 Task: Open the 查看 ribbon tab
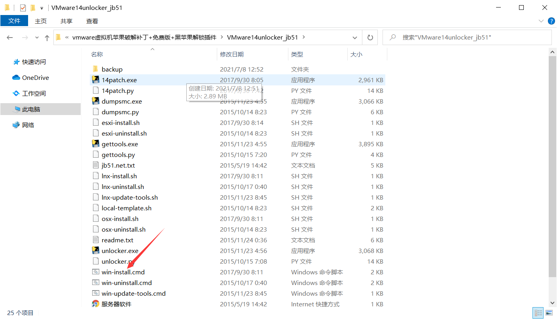92,21
